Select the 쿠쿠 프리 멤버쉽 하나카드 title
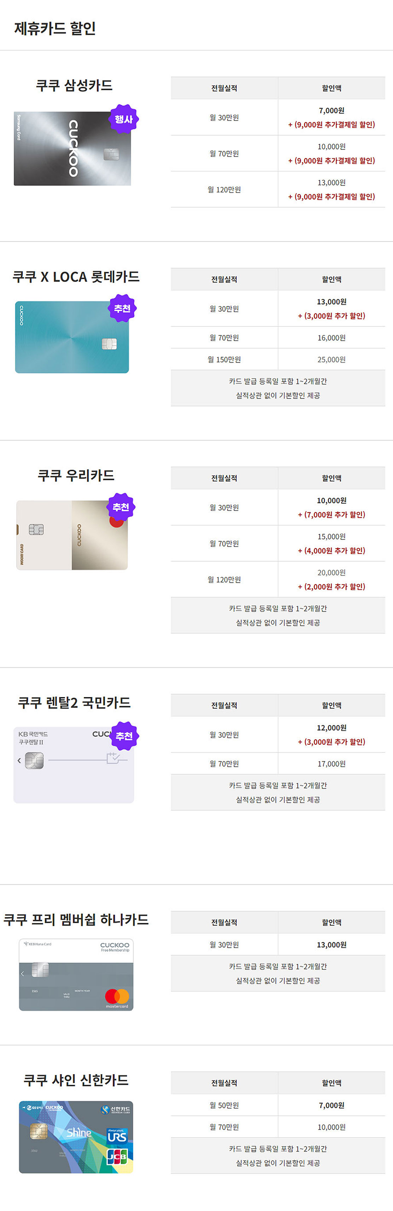393x1211 pixels. 76,919
